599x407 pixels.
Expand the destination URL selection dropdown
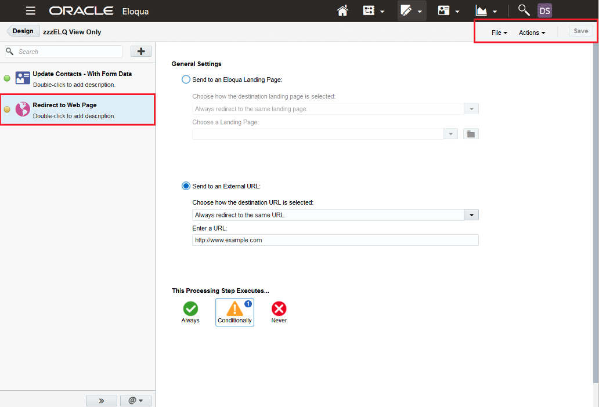[x=471, y=215]
